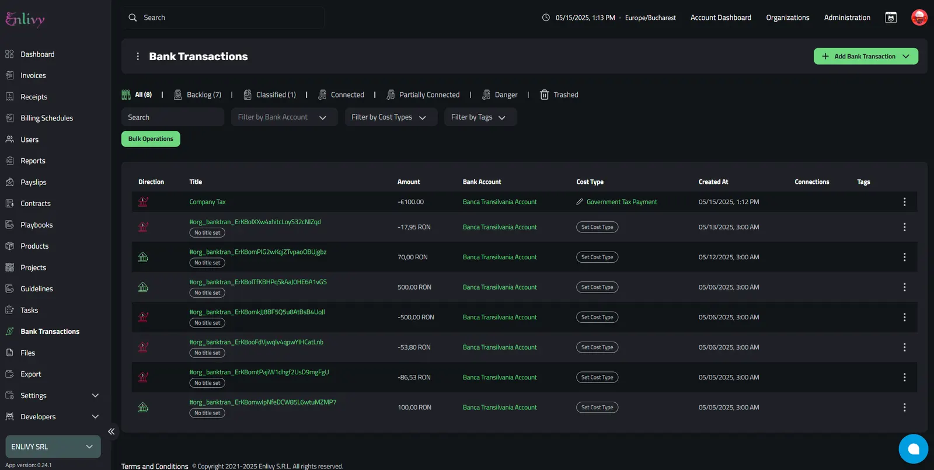Switch to Trashed tab
The height and width of the screenshot is (470, 934).
coord(559,95)
